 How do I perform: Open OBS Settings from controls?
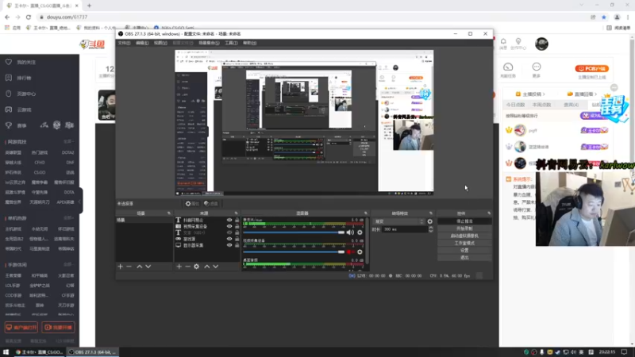(x=464, y=251)
